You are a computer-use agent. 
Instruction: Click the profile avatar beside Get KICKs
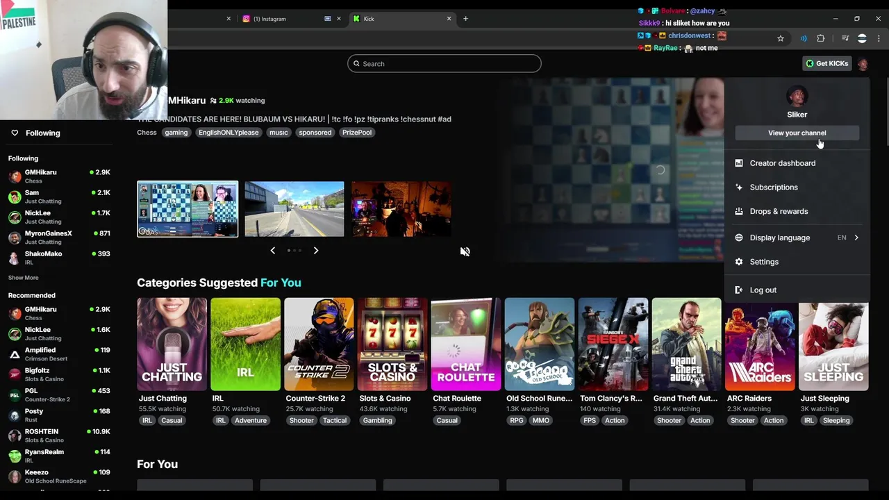click(863, 64)
